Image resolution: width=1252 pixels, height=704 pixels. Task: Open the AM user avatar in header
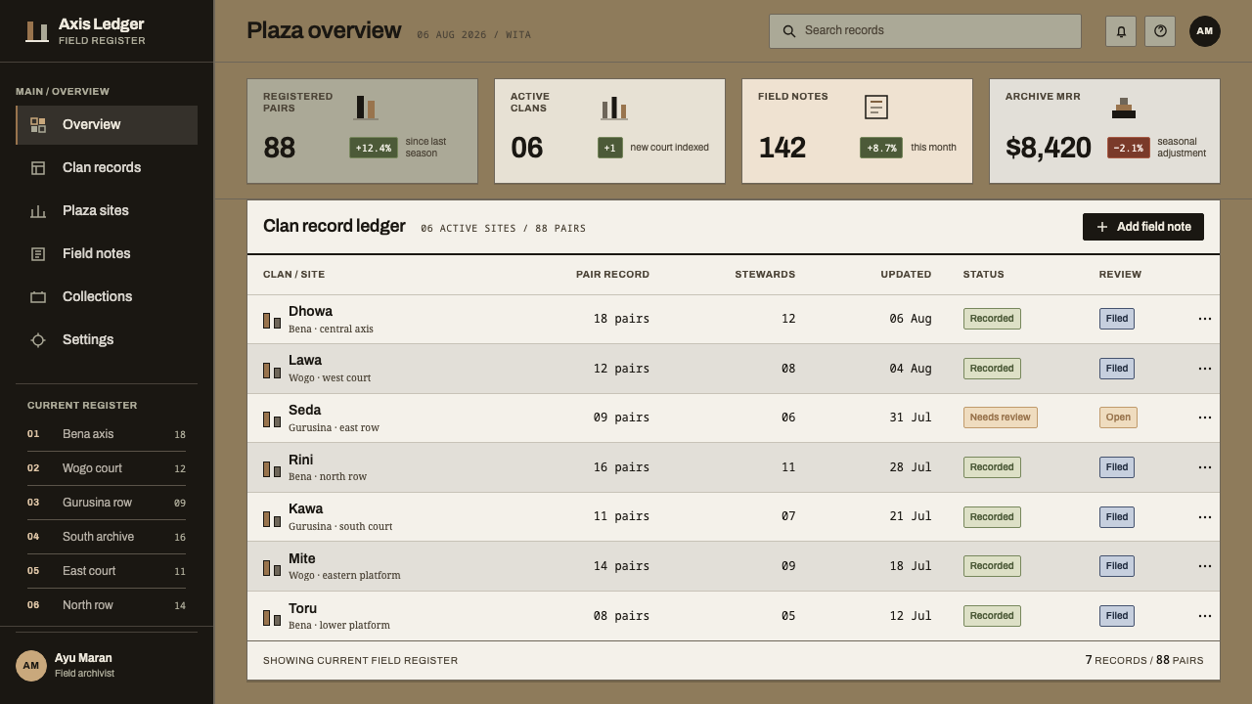tap(1205, 31)
